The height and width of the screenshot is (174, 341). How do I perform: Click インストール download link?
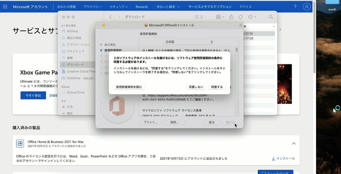pos(283,159)
